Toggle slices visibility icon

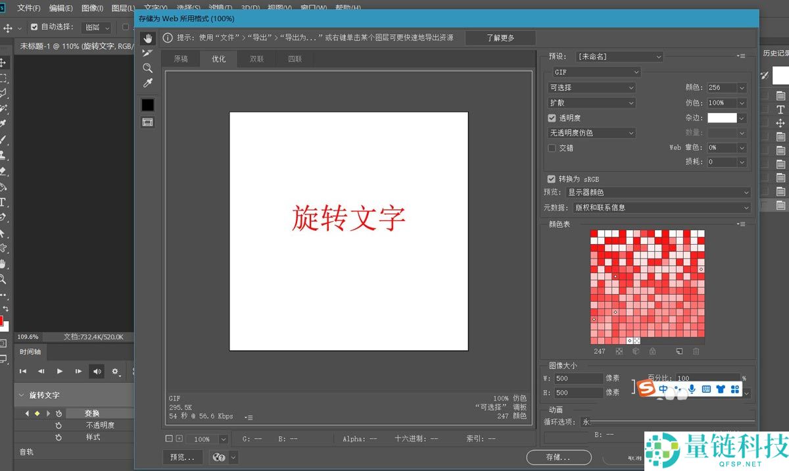pyautogui.click(x=147, y=122)
